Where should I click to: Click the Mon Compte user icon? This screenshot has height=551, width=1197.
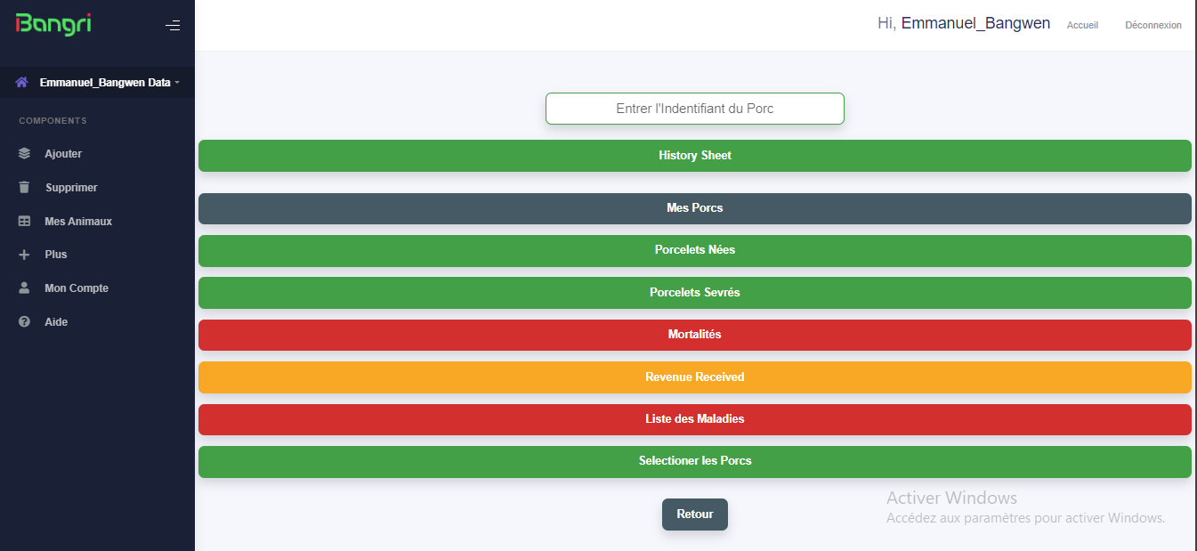click(x=25, y=288)
